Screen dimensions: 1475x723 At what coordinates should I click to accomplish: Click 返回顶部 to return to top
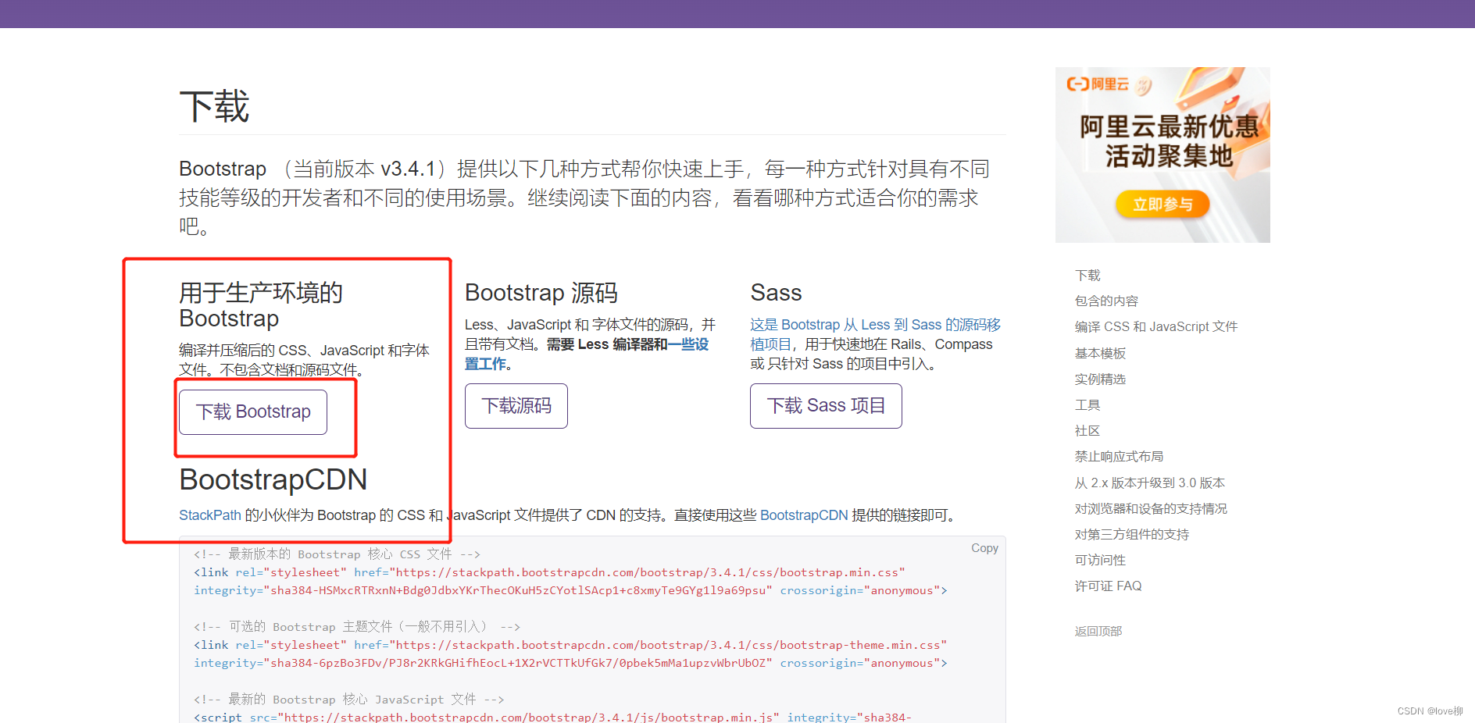(1098, 631)
